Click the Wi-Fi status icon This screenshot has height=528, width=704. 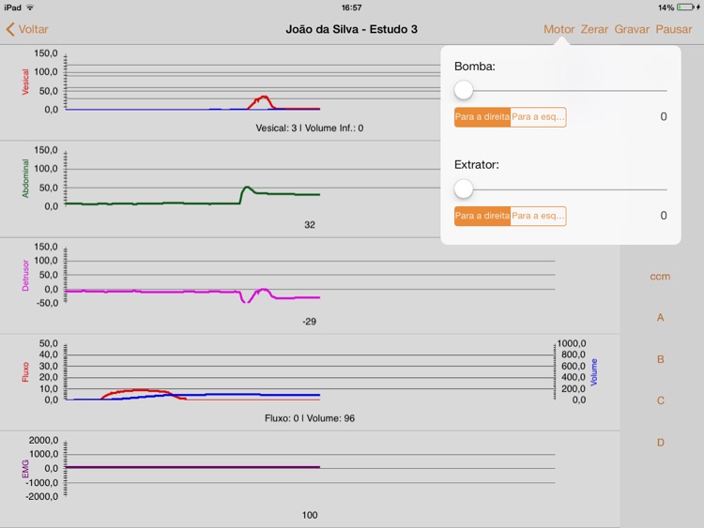point(30,8)
